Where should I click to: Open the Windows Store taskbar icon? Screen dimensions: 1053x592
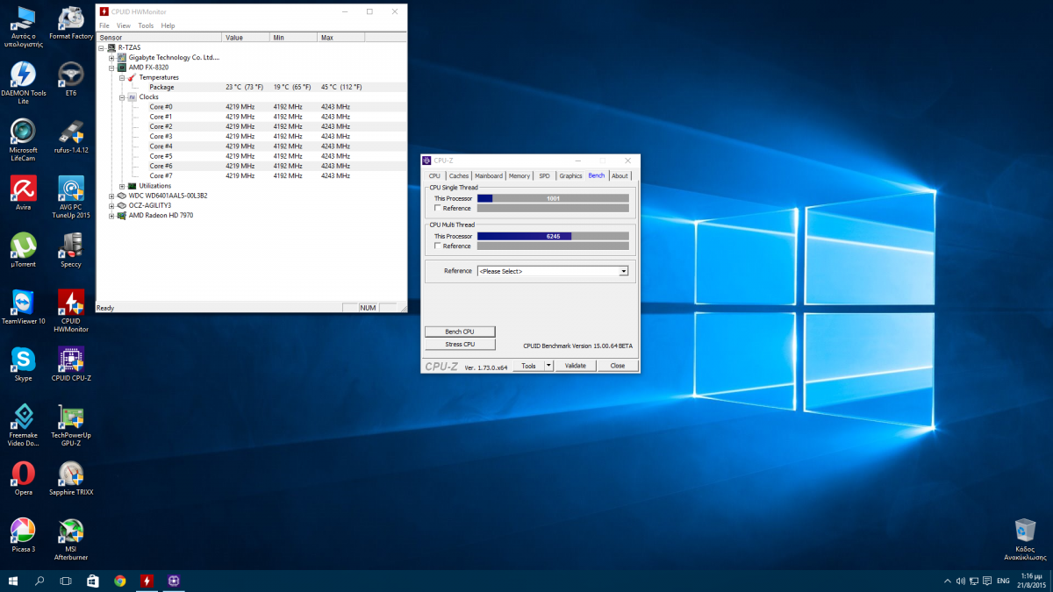(93, 581)
